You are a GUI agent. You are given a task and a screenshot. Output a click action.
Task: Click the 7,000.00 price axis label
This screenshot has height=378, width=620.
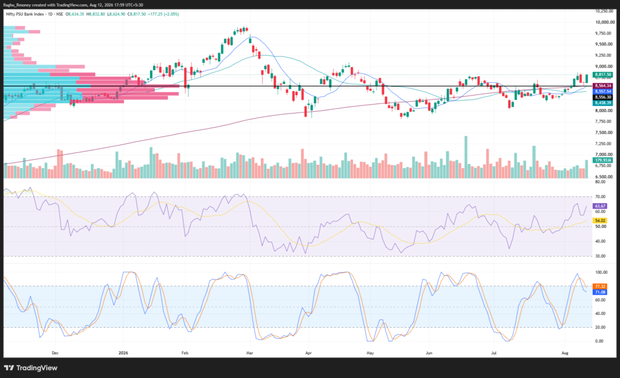pos(604,154)
